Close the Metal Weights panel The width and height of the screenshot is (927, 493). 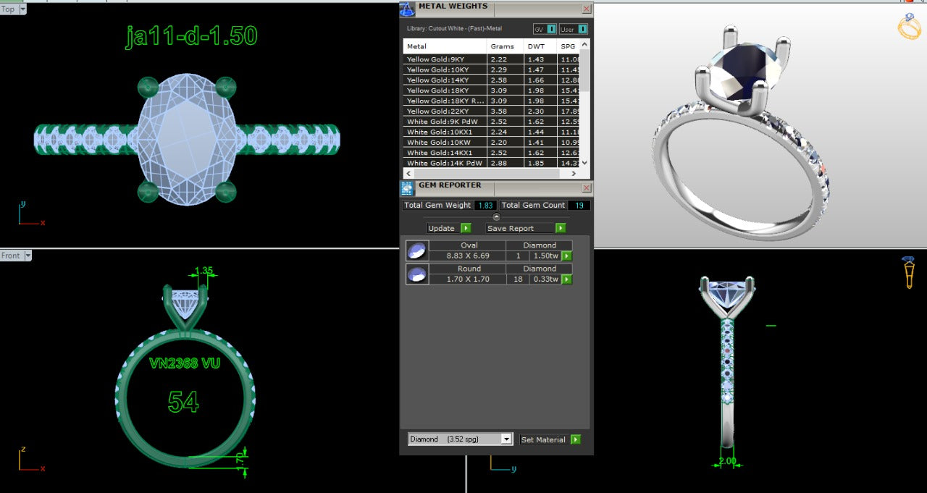point(586,9)
